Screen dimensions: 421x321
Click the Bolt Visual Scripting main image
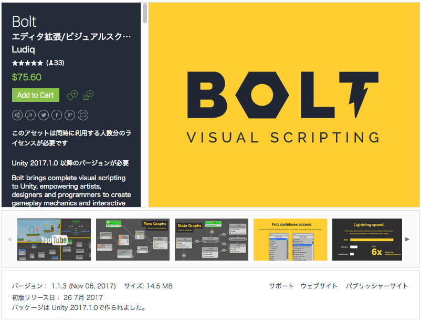point(284,105)
